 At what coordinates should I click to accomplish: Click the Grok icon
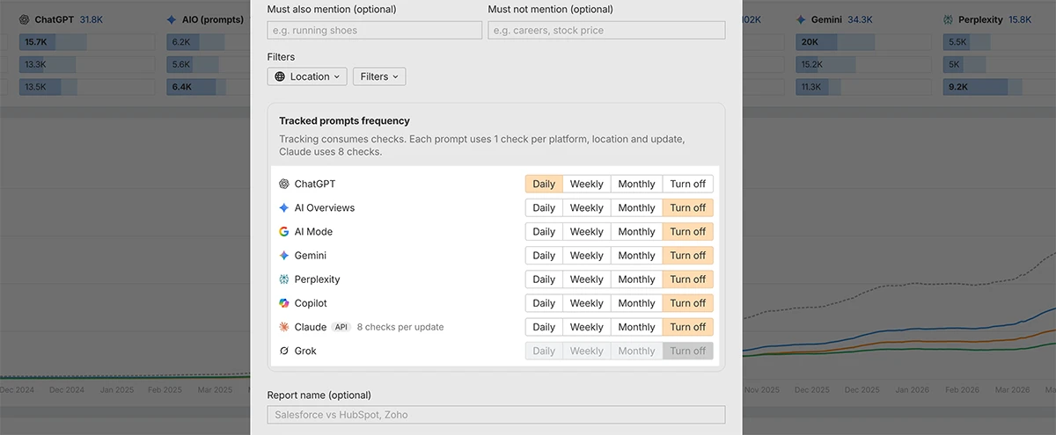(x=284, y=351)
